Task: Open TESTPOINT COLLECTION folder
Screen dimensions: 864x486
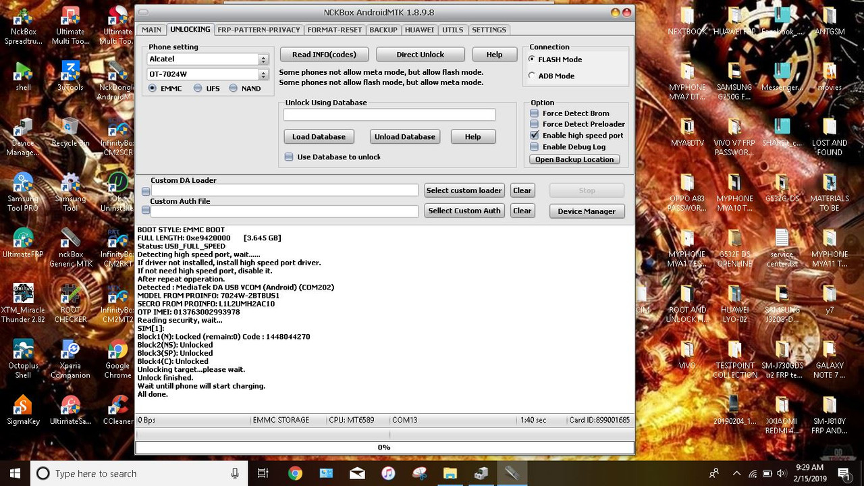Action: coord(735,360)
